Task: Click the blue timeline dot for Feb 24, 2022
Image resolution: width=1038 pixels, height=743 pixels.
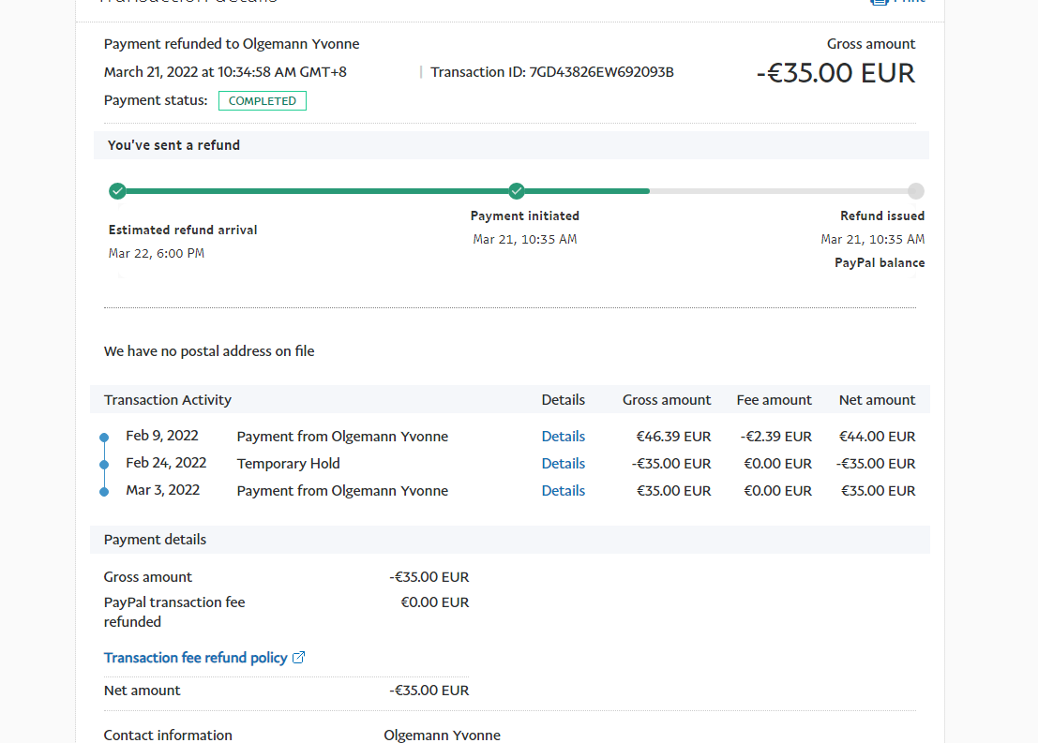Action: coord(104,464)
